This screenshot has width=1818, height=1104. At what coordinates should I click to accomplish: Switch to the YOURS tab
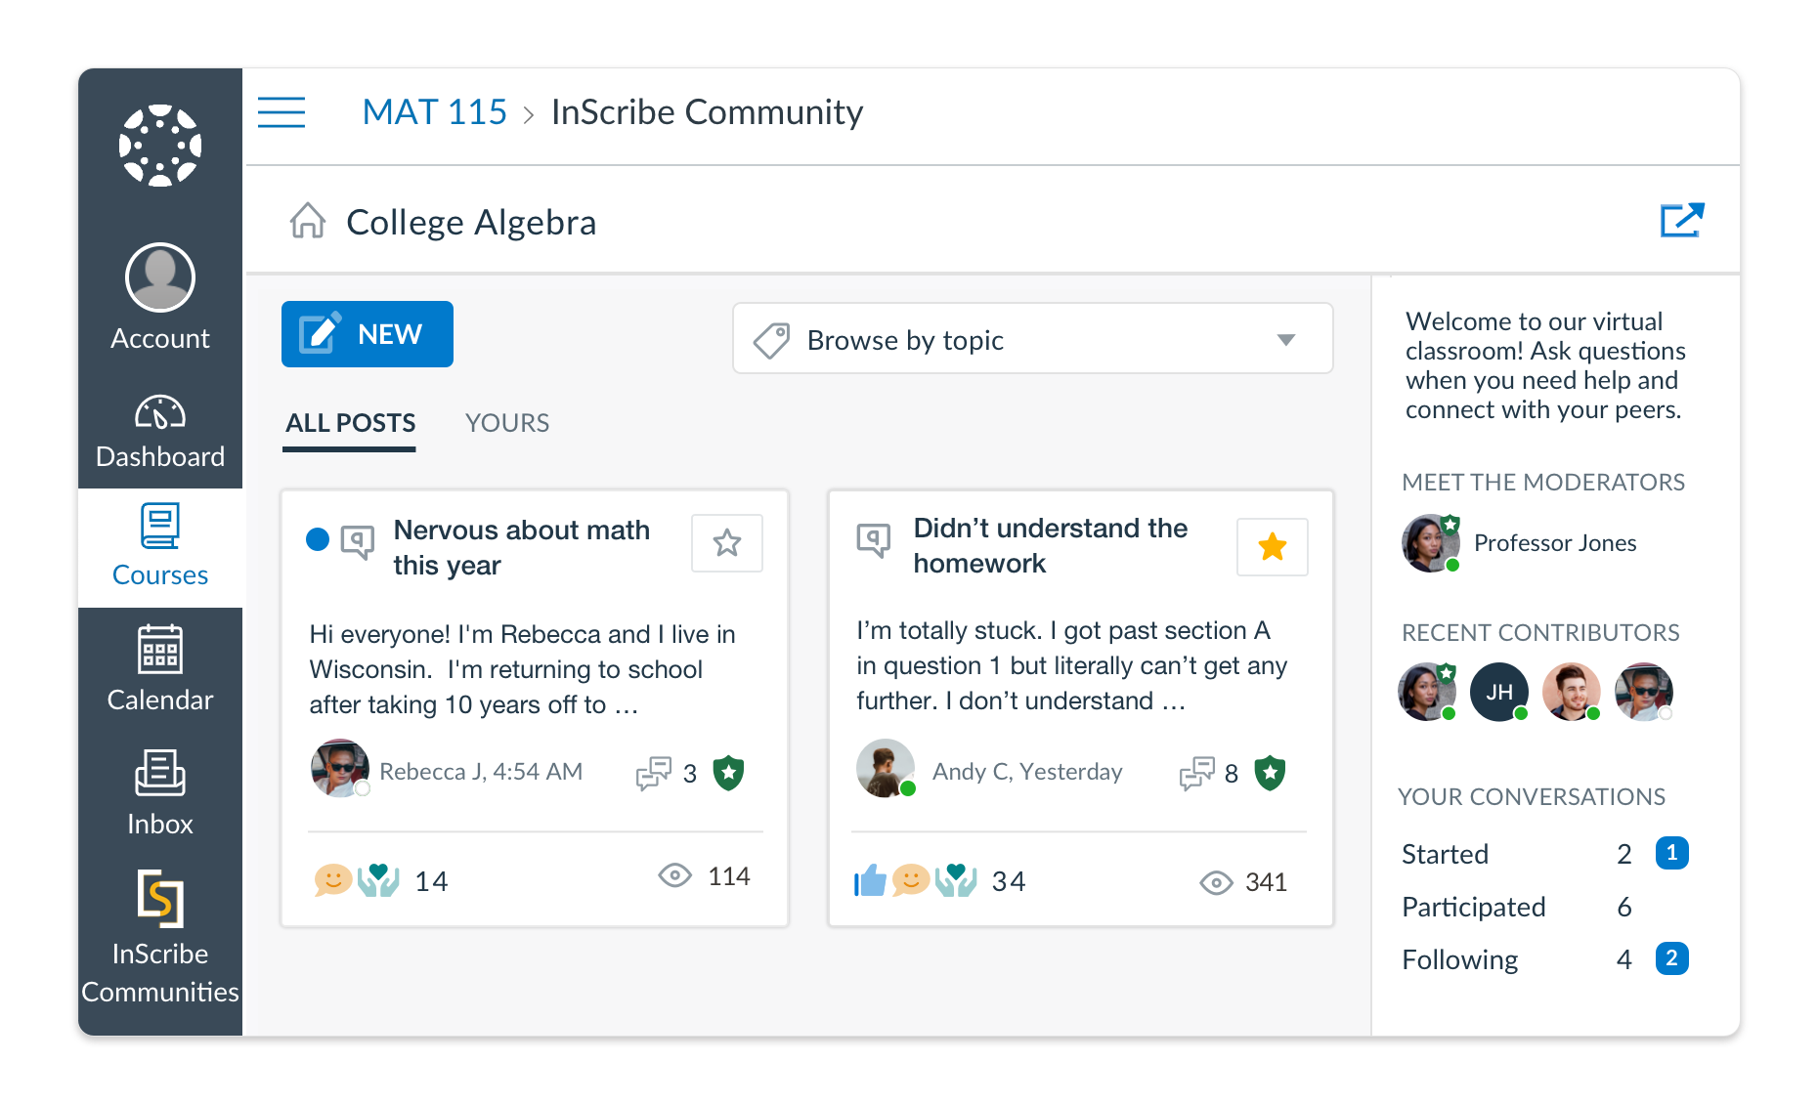pos(506,422)
